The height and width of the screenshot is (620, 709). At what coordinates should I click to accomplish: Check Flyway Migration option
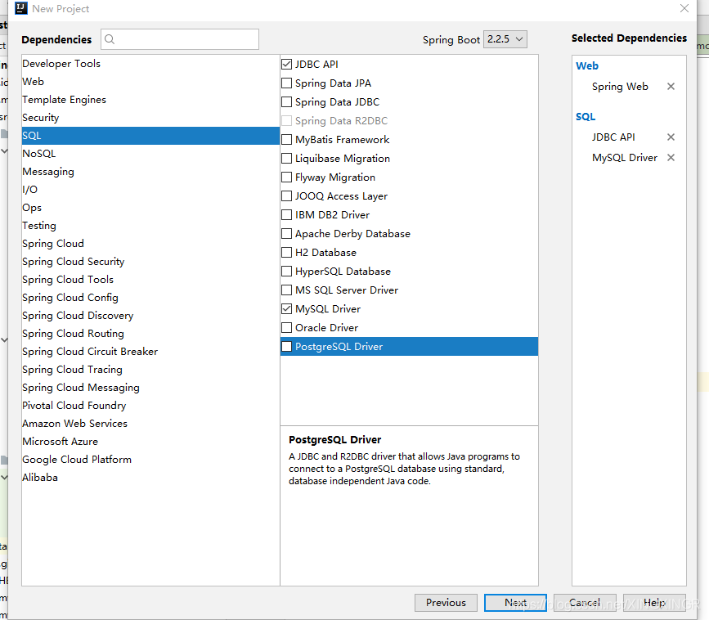click(x=287, y=177)
